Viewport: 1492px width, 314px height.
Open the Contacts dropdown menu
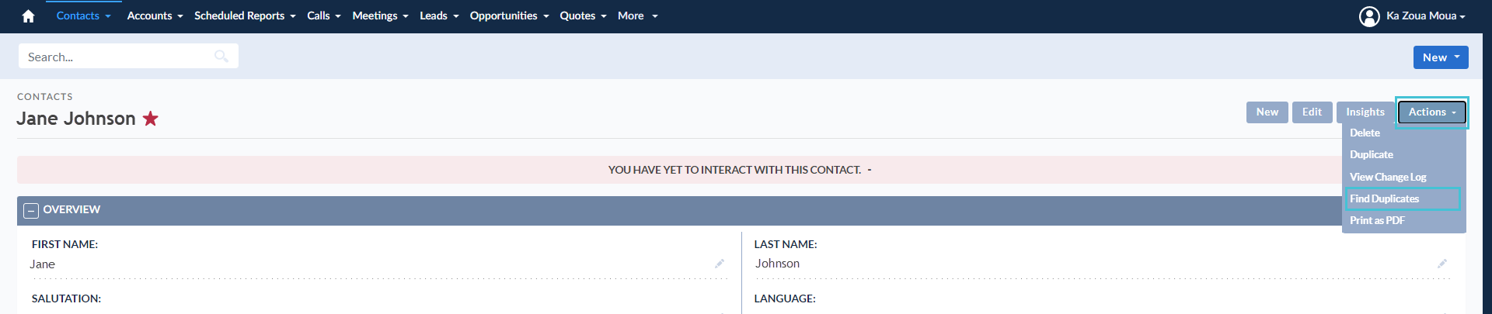pyautogui.click(x=84, y=16)
